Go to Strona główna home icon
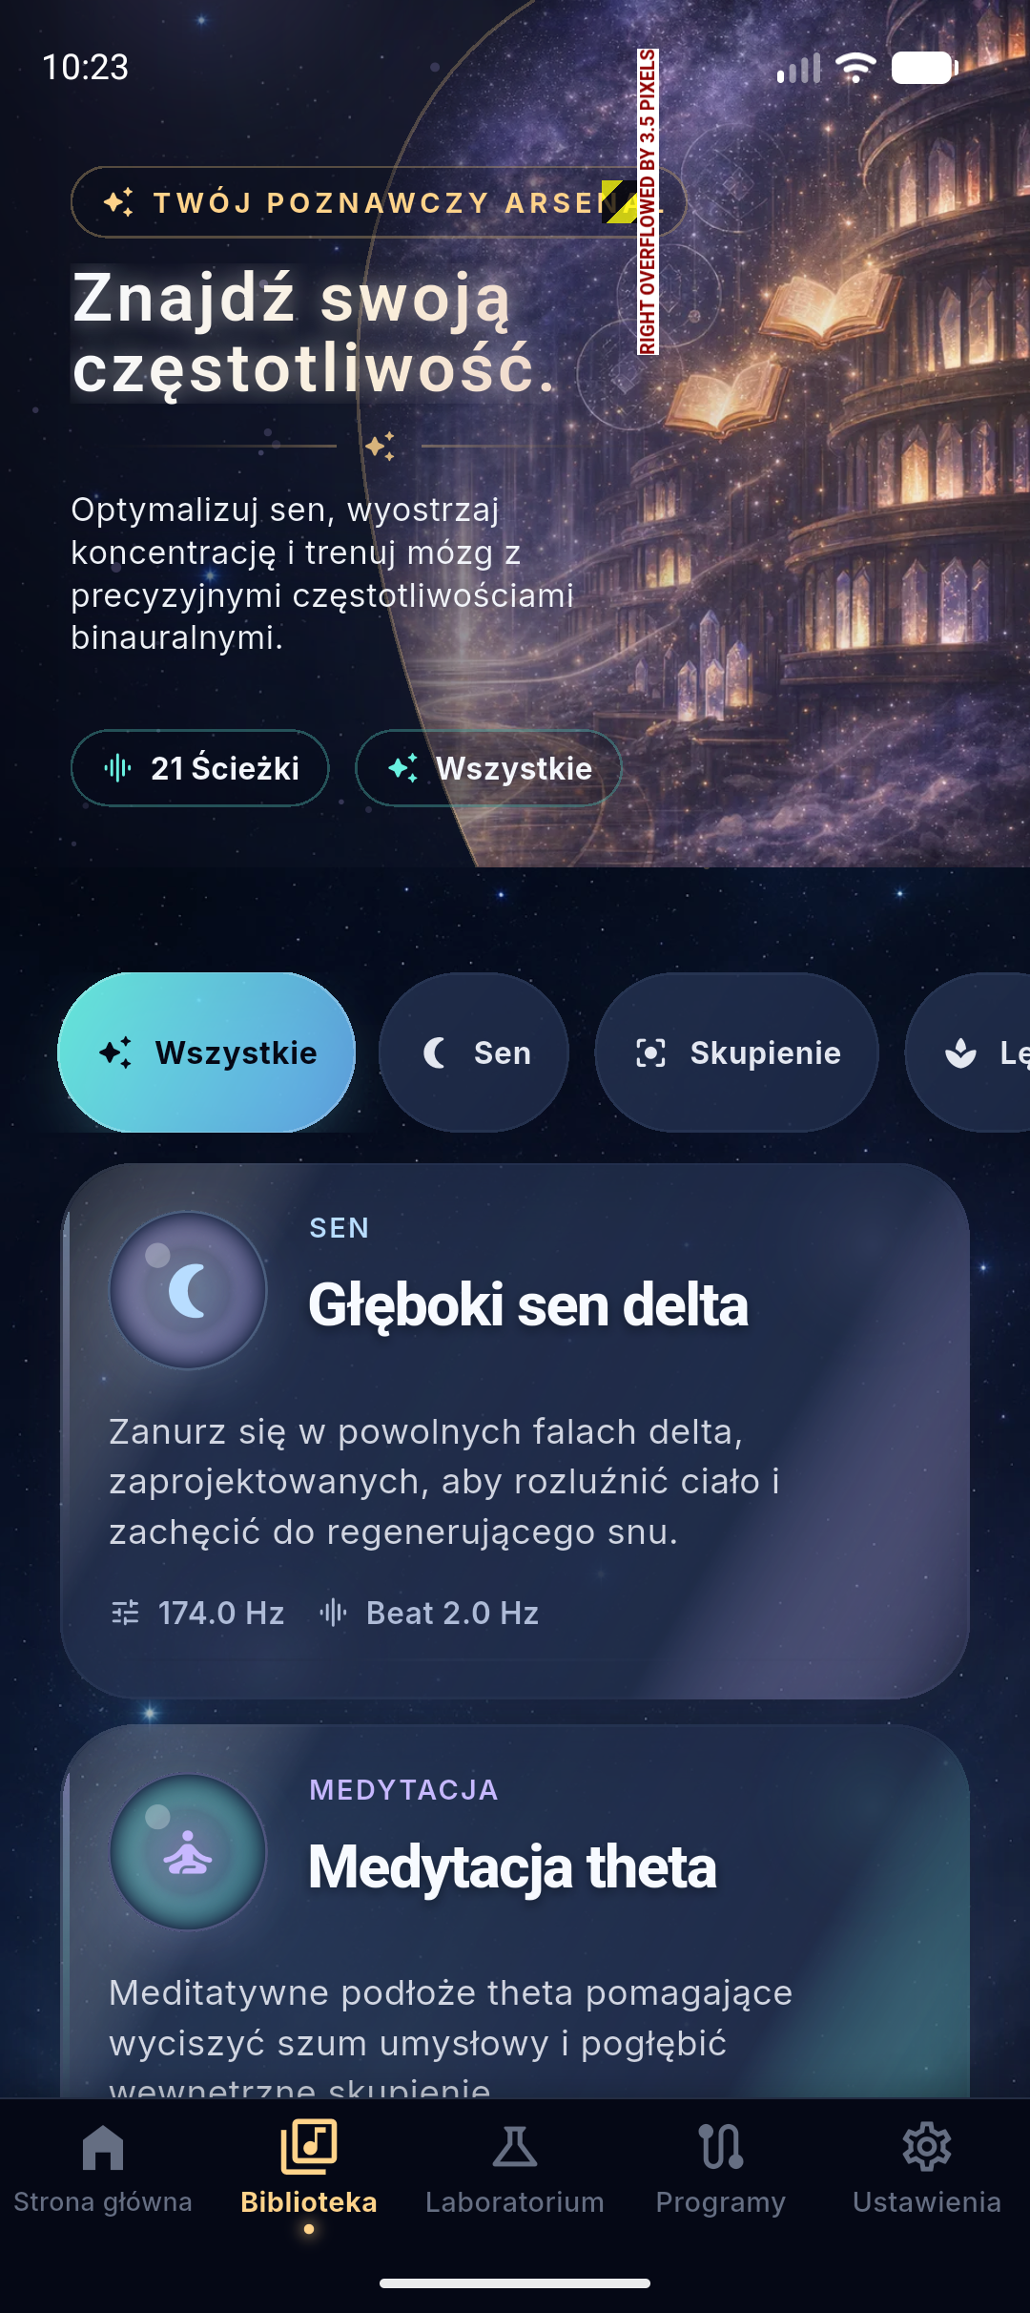The width and height of the screenshot is (1030, 2313). click(x=103, y=2147)
